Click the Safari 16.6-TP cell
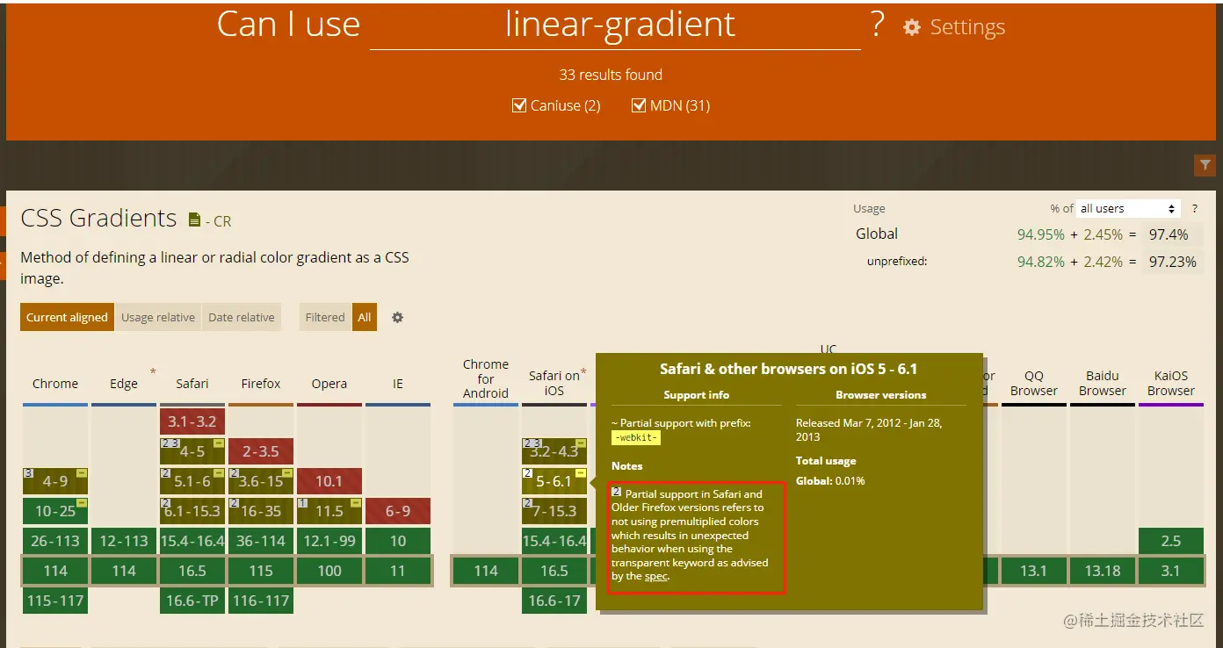1223x648 pixels. coord(192,601)
